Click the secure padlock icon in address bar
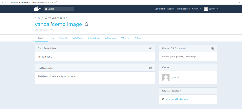This screenshot has height=109, width=242. pos(2,2)
